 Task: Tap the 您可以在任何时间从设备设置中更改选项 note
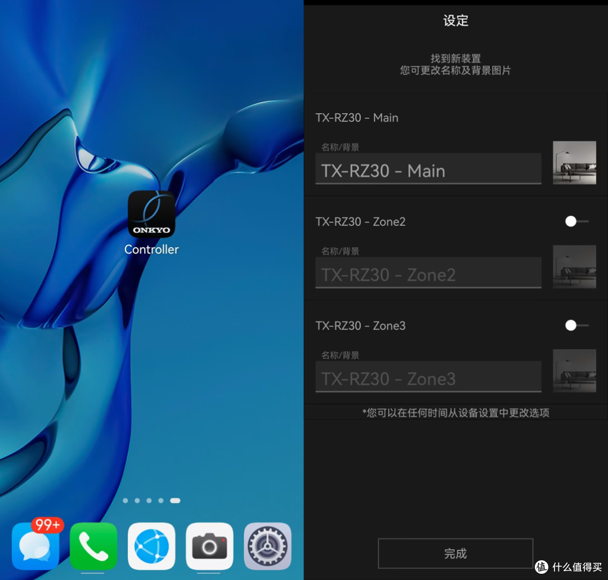pos(455,413)
